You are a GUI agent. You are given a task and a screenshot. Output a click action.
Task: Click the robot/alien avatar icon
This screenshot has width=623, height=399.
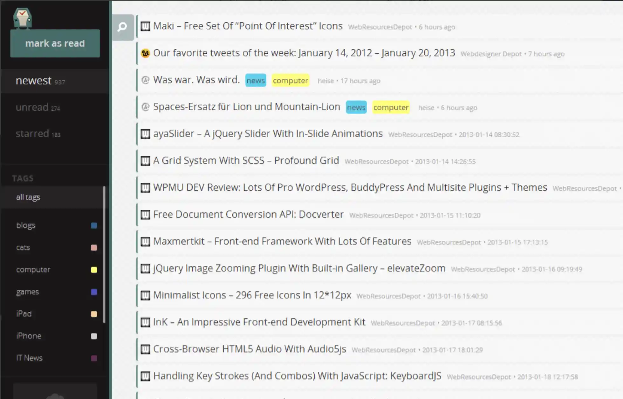tap(22, 17)
